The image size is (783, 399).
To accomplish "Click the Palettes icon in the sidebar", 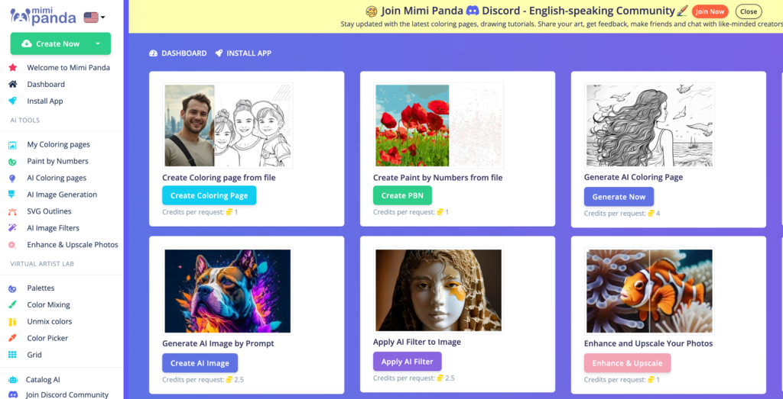I will [12, 288].
